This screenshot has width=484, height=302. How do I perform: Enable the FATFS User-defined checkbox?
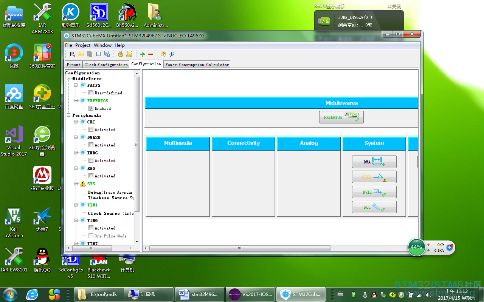91,92
